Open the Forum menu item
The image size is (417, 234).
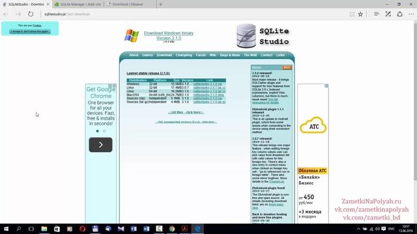click(201, 55)
